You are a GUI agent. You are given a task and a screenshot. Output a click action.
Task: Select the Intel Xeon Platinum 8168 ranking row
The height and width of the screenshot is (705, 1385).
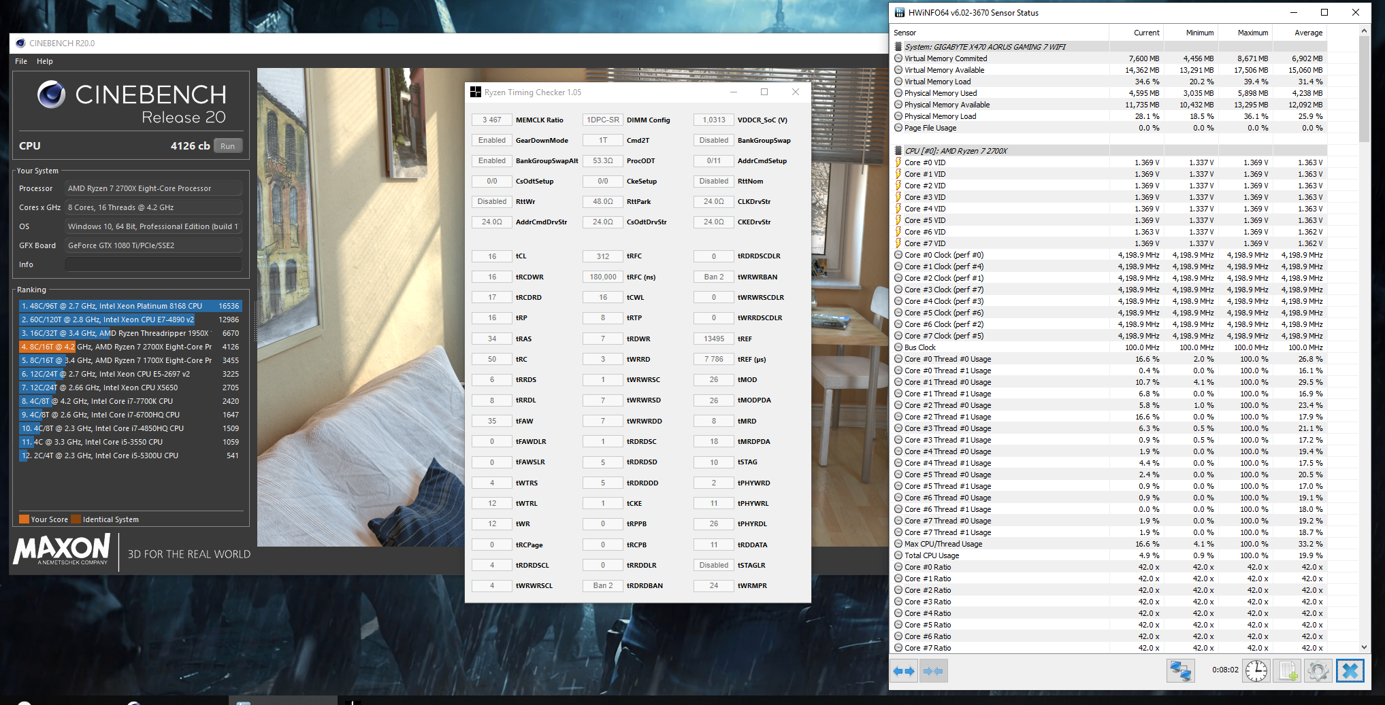(129, 306)
